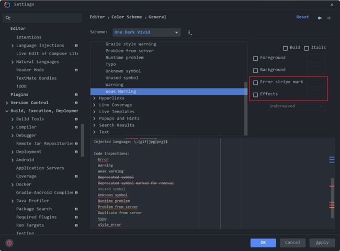The height and width of the screenshot is (251, 340).
Task: Click the Apply button
Action: (322, 243)
